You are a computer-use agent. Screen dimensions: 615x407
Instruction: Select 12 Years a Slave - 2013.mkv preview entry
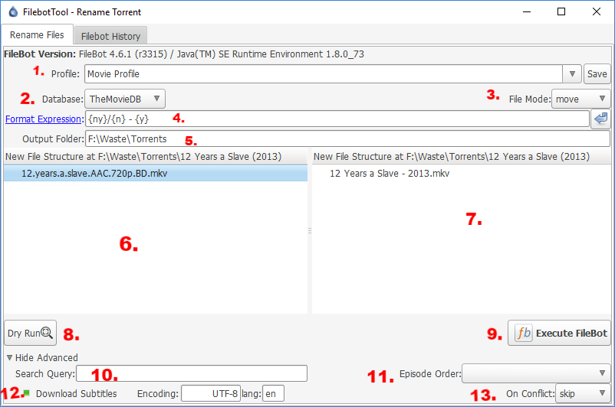[389, 174]
